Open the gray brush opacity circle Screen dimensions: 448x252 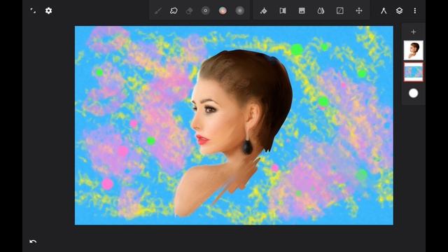click(x=240, y=11)
